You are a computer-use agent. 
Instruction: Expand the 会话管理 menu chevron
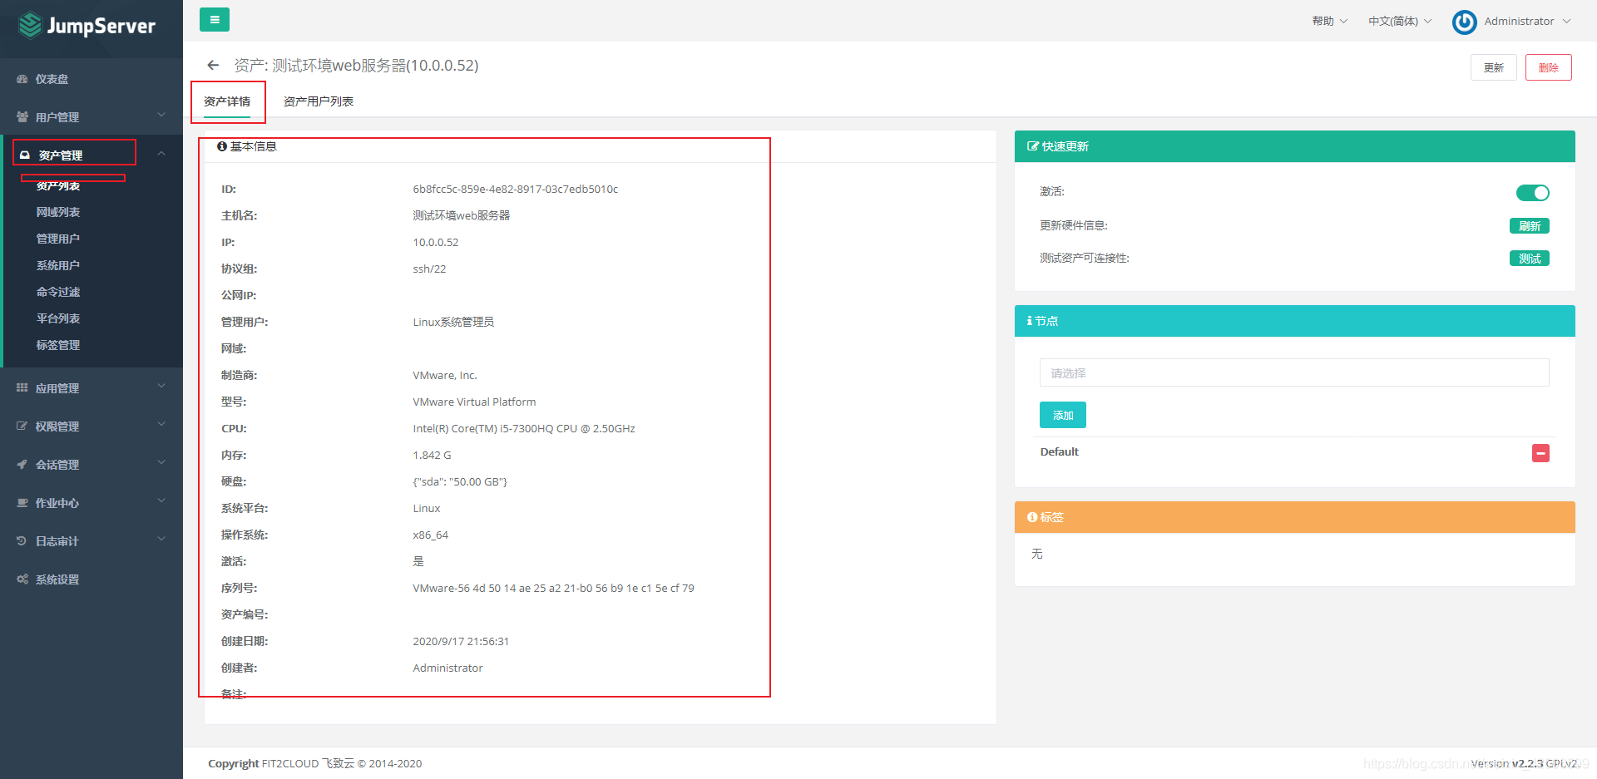pos(161,463)
